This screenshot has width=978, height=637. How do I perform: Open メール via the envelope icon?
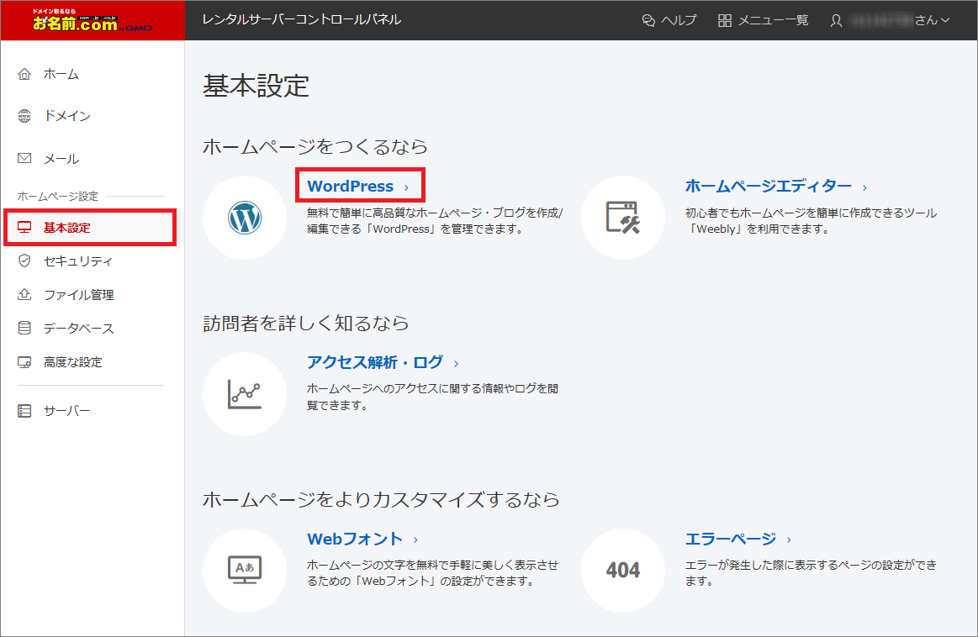point(25,158)
